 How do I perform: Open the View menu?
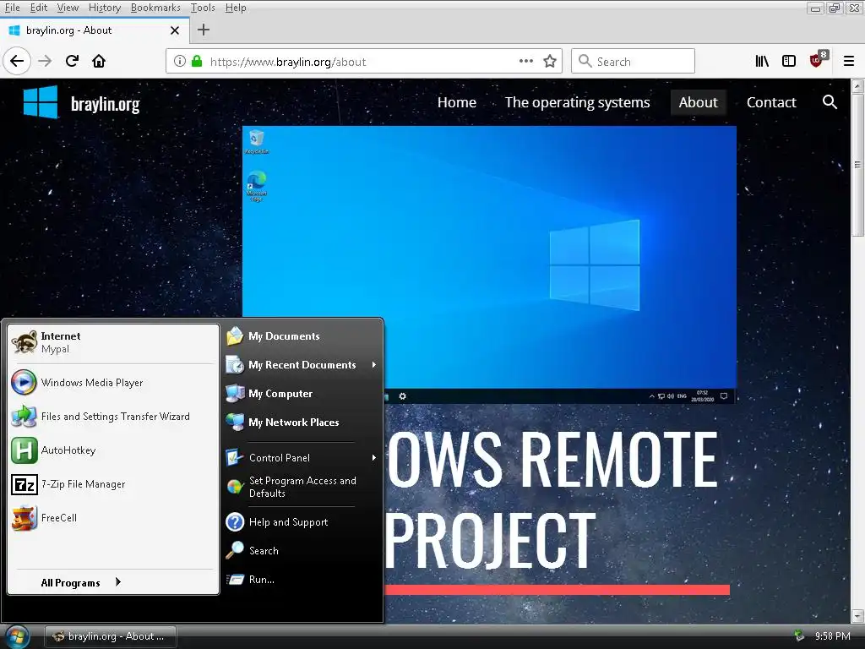[68, 8]
